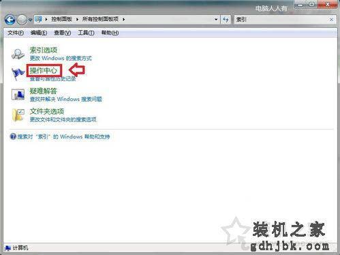Minimize the Control Panel window

tap(300, 4)
